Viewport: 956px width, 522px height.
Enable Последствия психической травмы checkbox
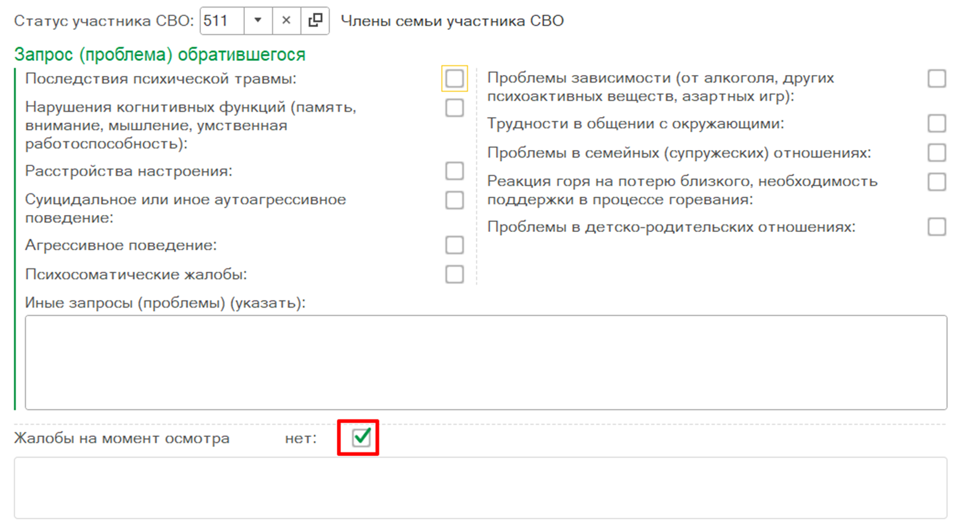pos(455,79)
